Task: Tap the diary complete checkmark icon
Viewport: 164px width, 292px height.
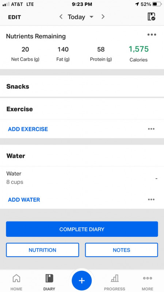Action: click(x=151, y=17)
